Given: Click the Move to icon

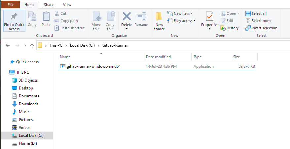Looking at the screenshot, I should 97,16.
